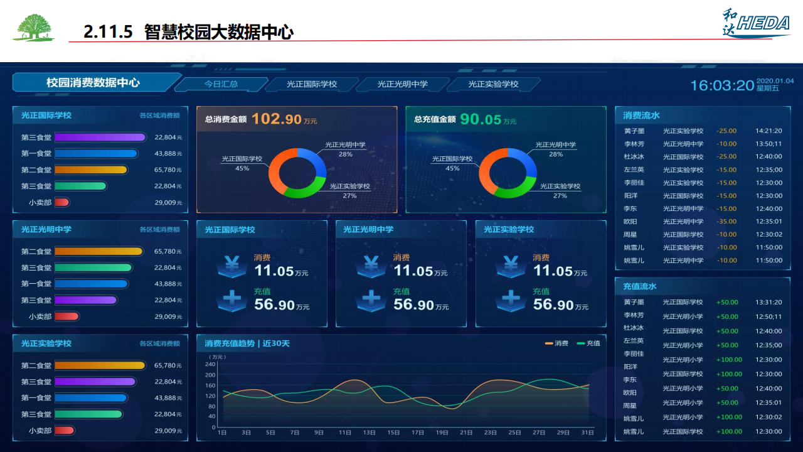Click 光正实验学校 27% label on 总充值金额 donut

point(560,191)
